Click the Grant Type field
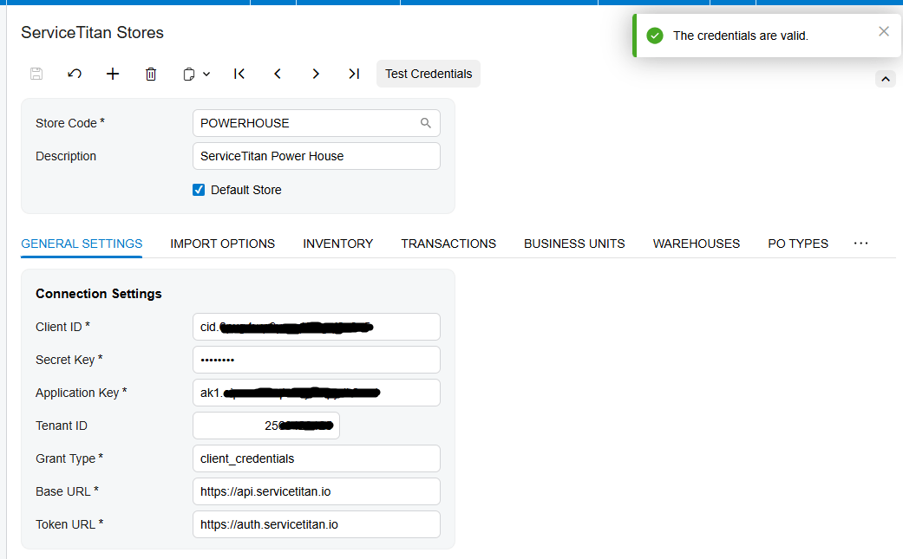Screen dimensions: 903x559 click(x=316, y=458)
